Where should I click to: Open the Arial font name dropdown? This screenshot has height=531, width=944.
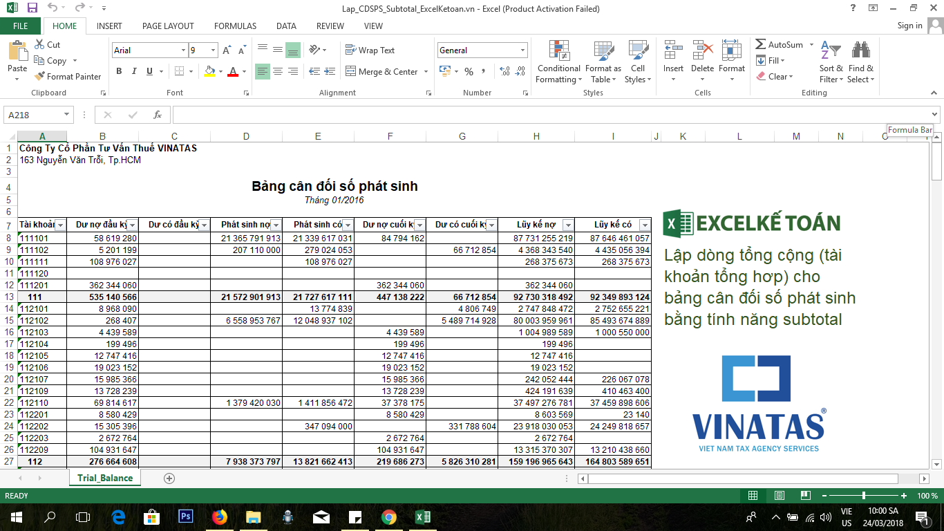click(183, 50)
